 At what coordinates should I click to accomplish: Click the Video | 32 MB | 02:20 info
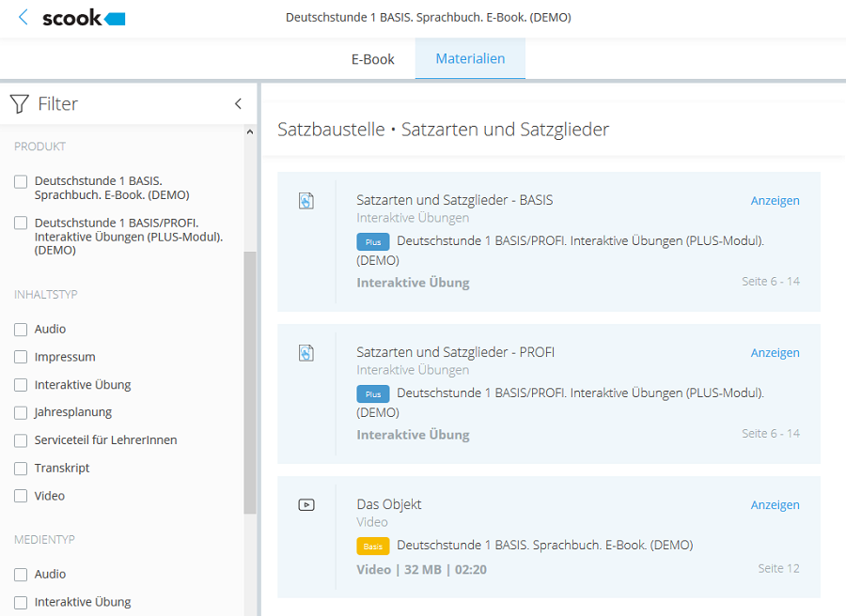tap(421, 570)
